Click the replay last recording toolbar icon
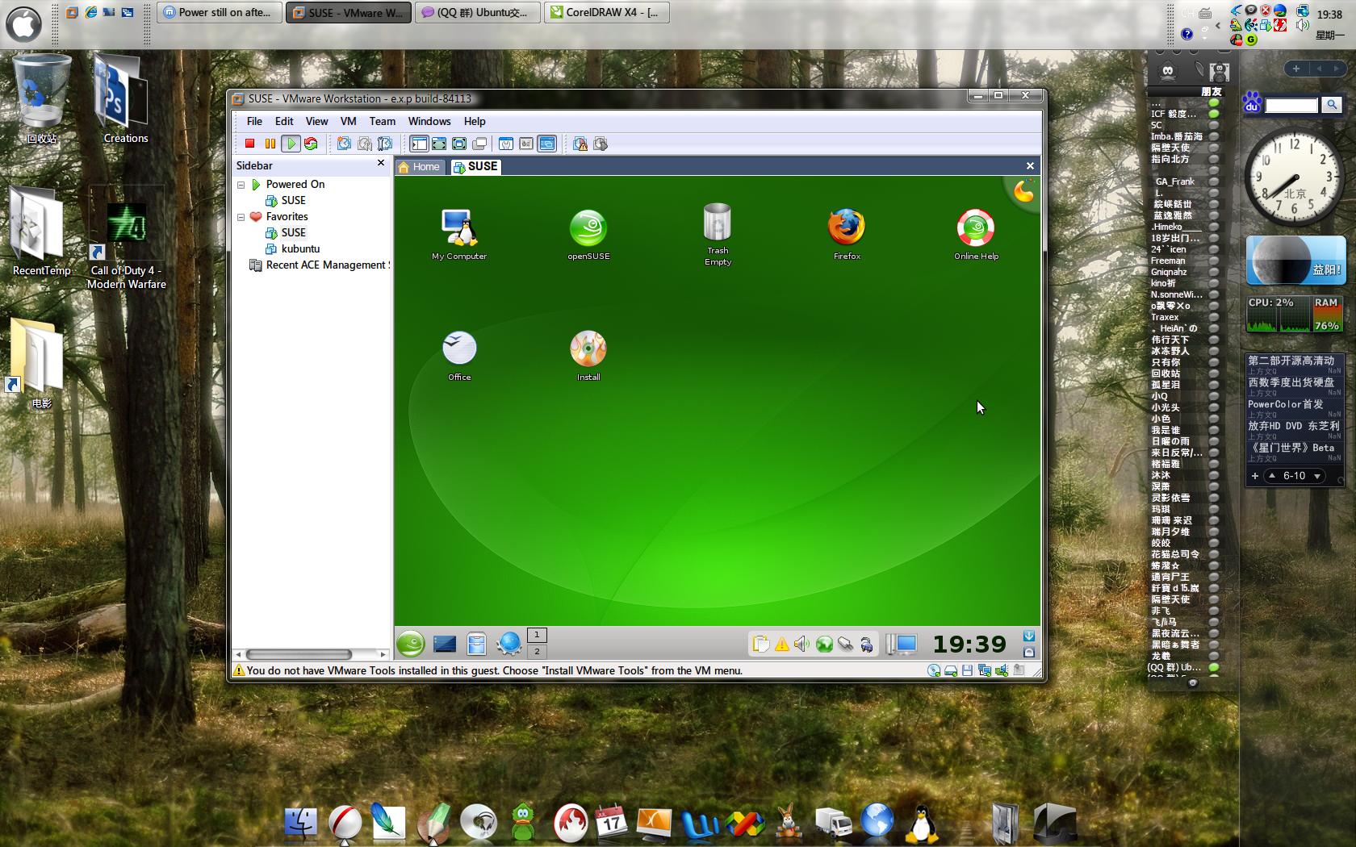This screenshot has height=847, width=1356. tap(601, 144)
